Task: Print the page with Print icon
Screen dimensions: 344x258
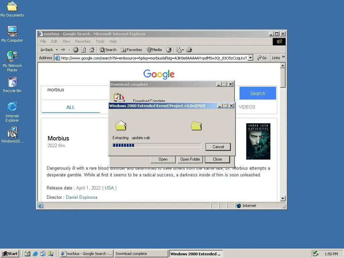Action: click(x=189, y=50)
